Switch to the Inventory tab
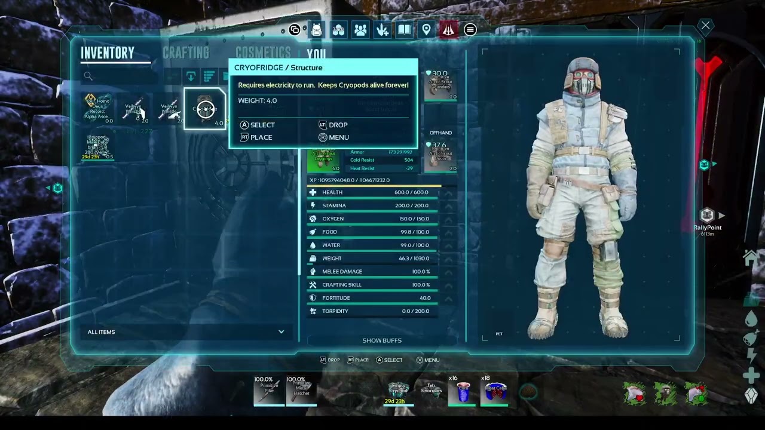 click(108, 53)
